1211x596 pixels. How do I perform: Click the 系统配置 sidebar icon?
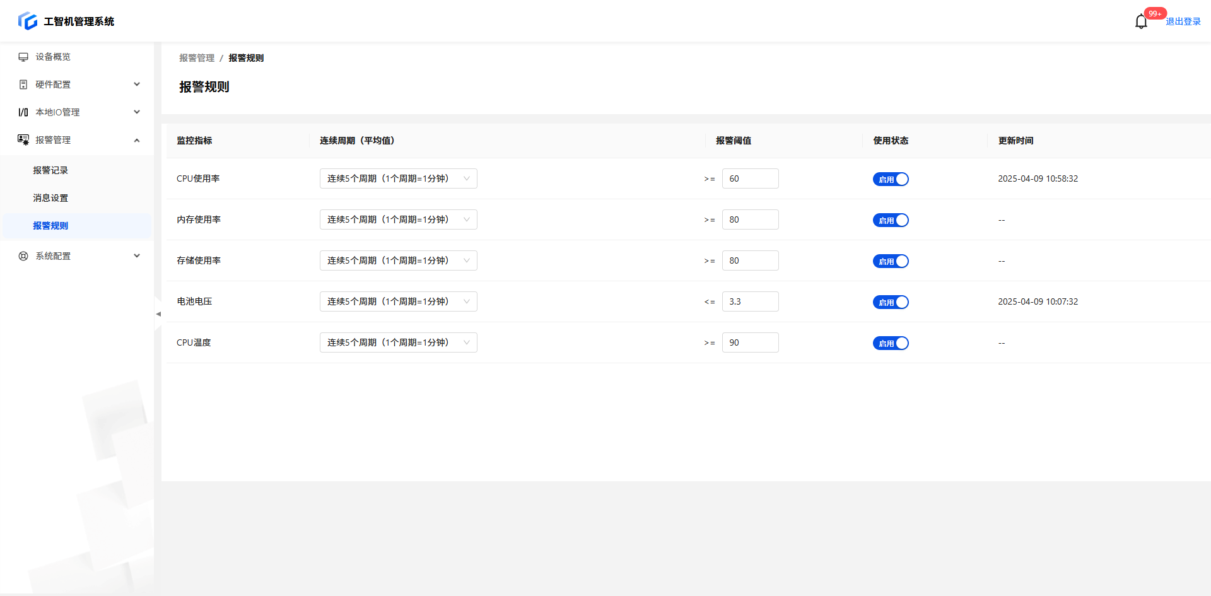(x=23, y=256)
